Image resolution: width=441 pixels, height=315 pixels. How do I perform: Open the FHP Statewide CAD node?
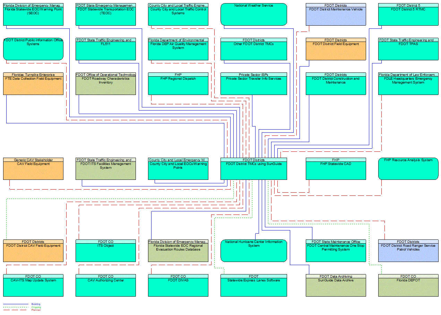tap(336, 169)
